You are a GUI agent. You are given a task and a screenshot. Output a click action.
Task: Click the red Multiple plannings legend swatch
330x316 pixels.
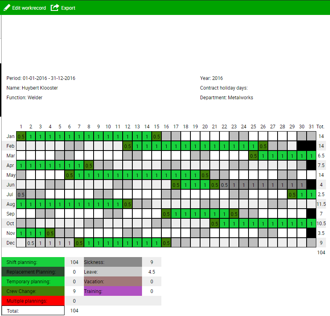[33, 301]
